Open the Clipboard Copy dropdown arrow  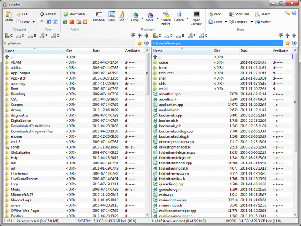33,22
